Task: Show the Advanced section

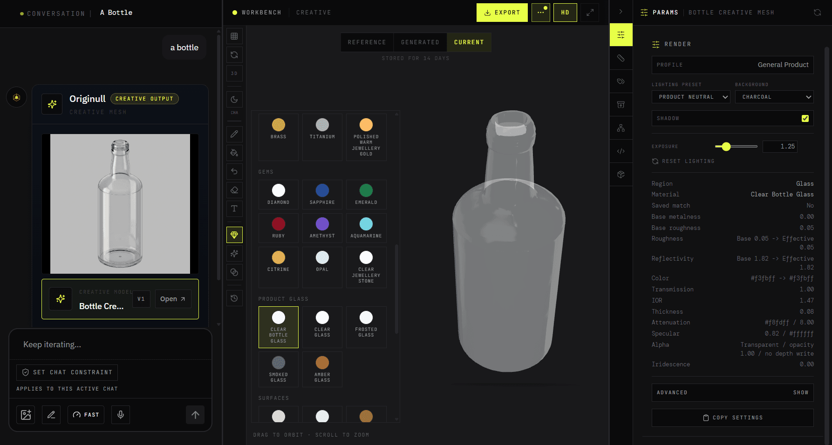Action: [732, 392]
